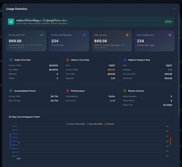
Task: Click the purple chat icon on Daily Avg Requests card
Action: 170,35
